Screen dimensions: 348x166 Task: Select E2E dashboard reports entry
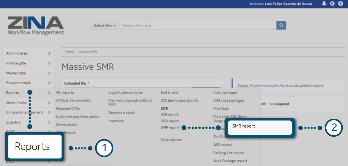coord(179,101)
